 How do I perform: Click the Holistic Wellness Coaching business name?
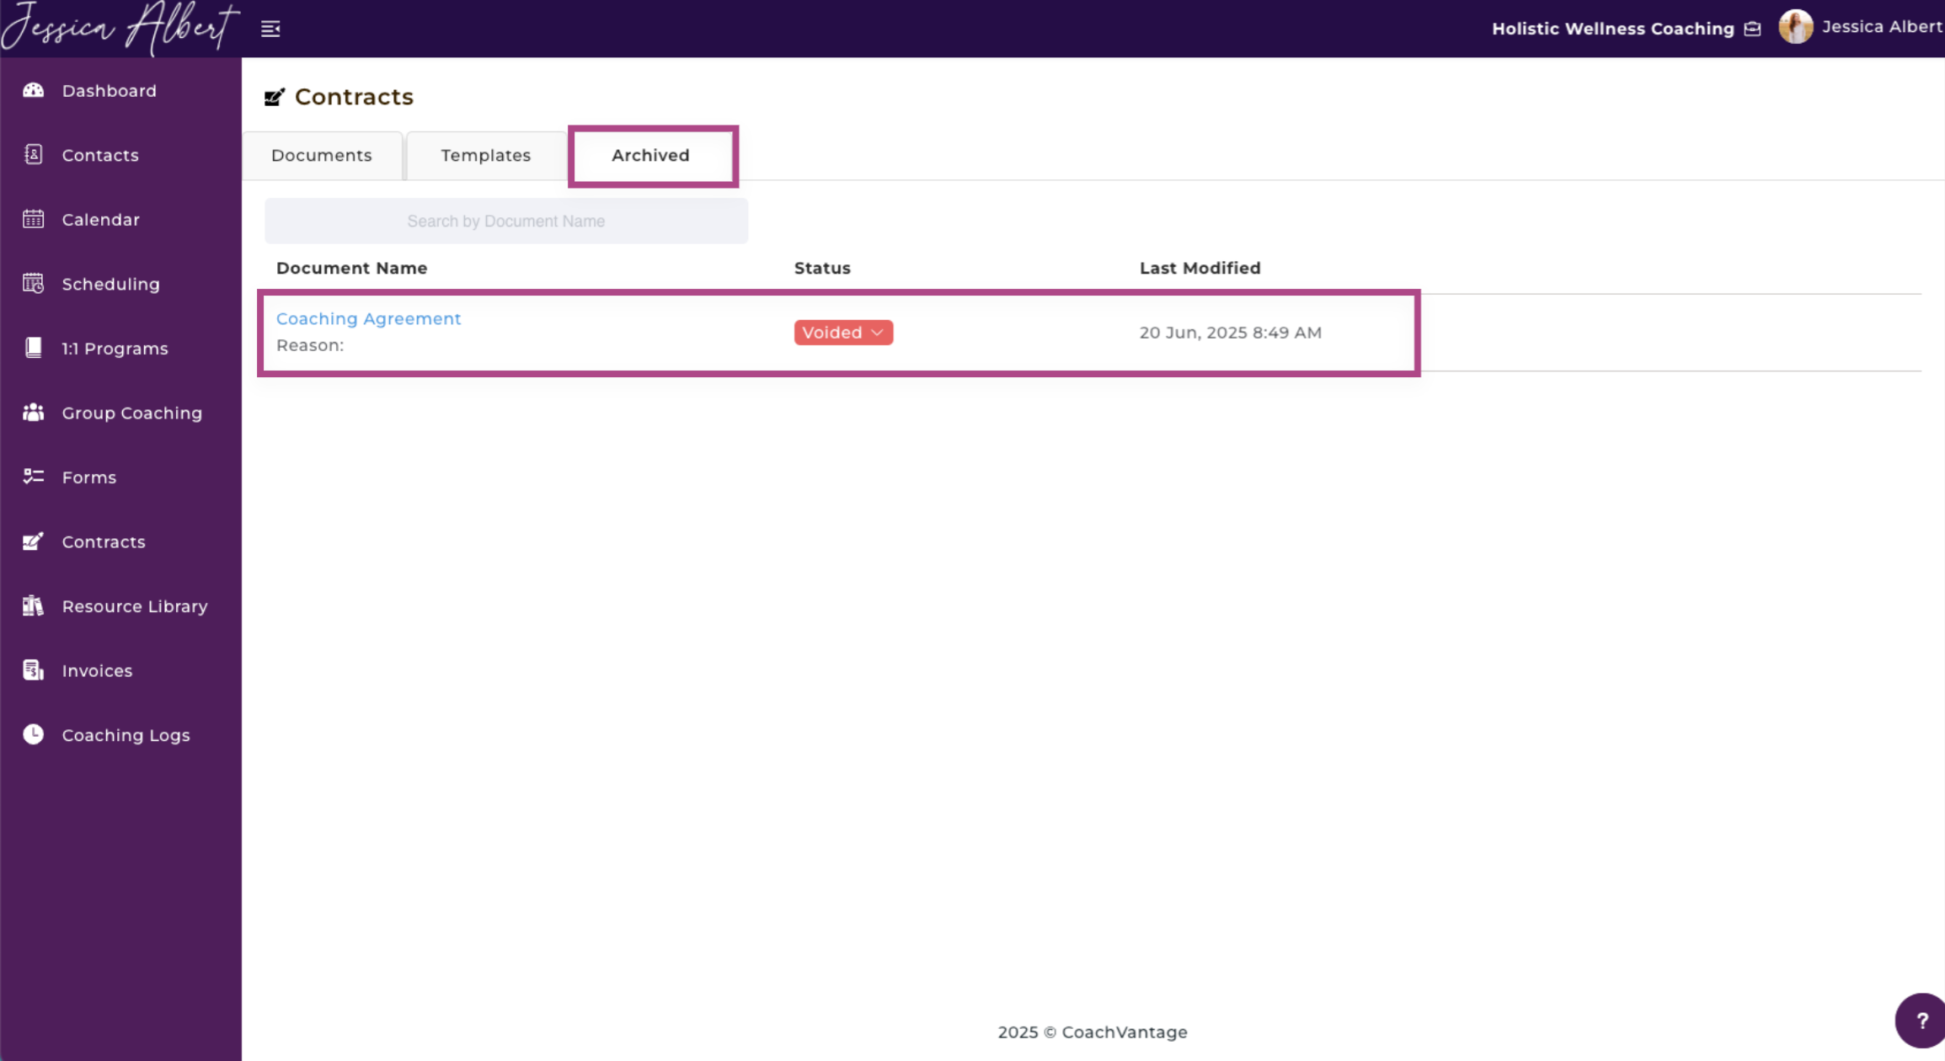tap(1613, 29)
